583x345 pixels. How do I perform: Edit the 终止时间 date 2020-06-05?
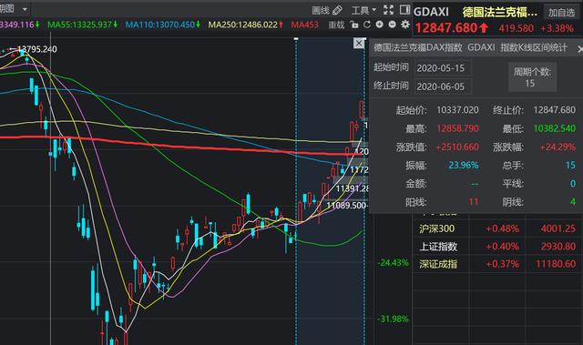pos(443,86)
